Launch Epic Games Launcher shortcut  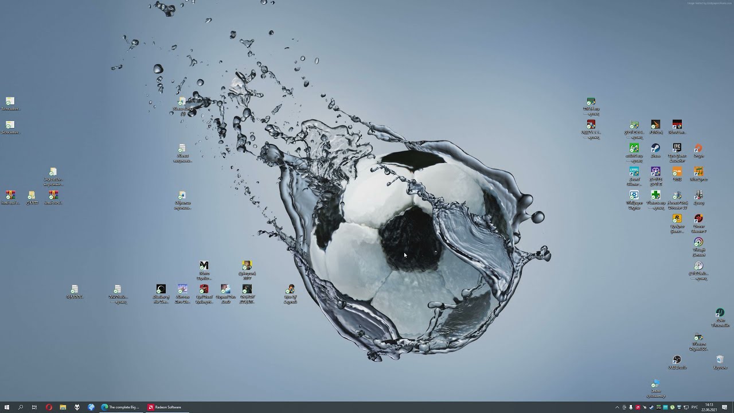tap(677, 153)
